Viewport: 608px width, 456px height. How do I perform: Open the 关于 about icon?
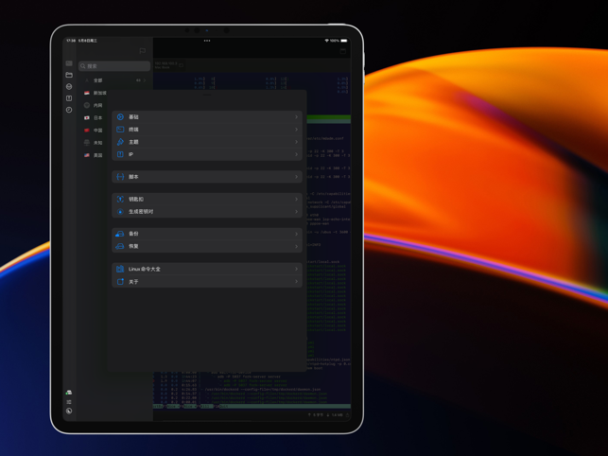120,281
